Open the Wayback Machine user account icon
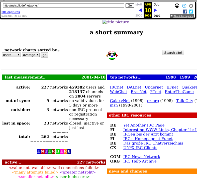197x178 pixels. [177, 6]
